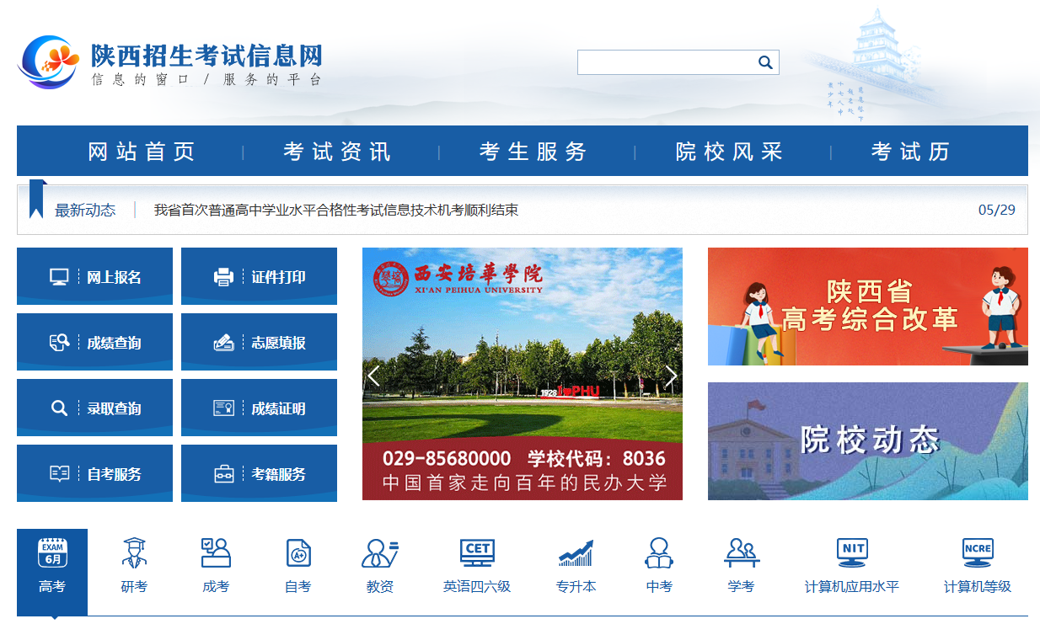Click the 志愿填报 pencil icon

coord(223,343)
